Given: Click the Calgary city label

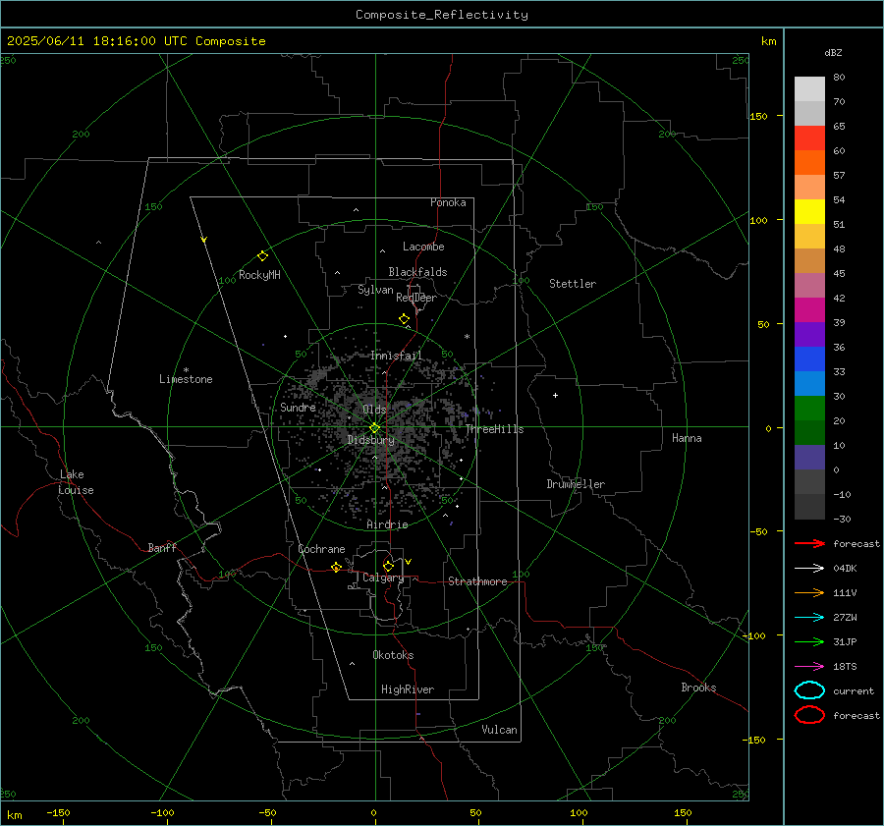Looking at the screenshot, I should click(x=383, y=578).
